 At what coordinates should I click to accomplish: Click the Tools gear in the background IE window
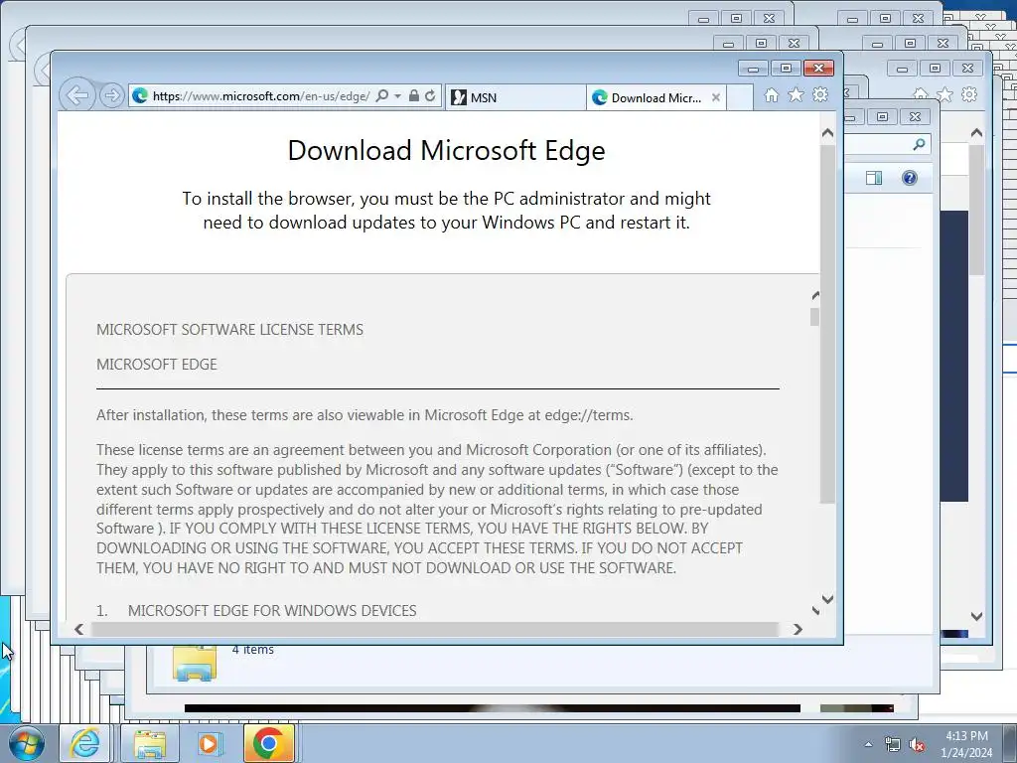pyautogui.click(x=969, y=94)
